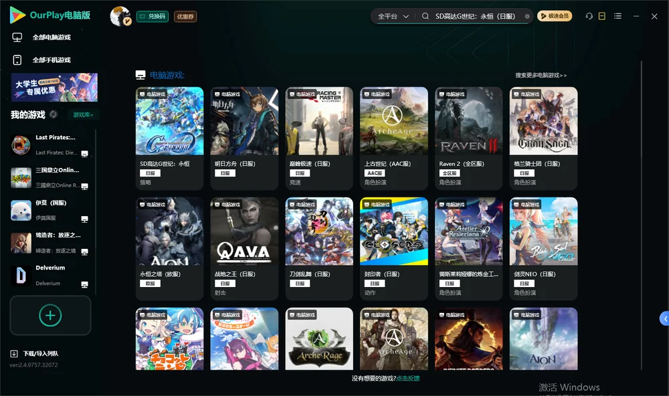Click version text ver:2.4.9757.32072
This screenshot has height=396, width=669.
coord(33,365)
